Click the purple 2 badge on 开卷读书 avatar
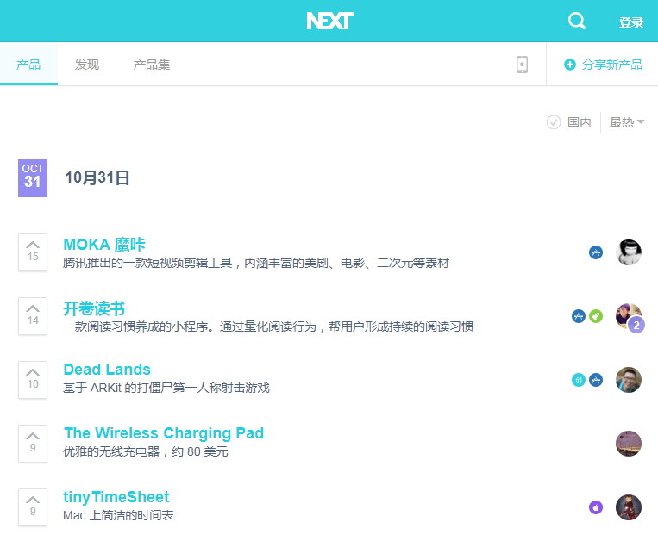Screen dimensions: 658x541 coord(636,325)
